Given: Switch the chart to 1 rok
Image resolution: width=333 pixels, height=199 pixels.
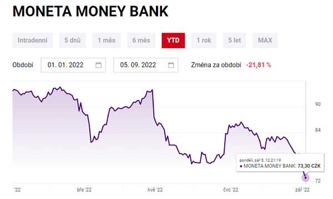Looking at the screenshot, I should [x=204, y=40].
